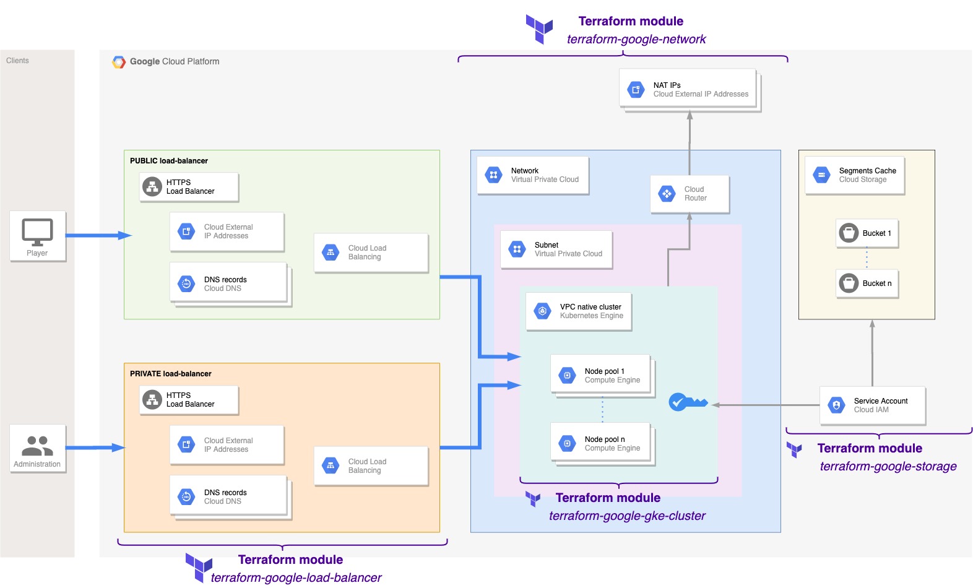
Task: Click the Node pool 1 Compute Engine icon
Action: point(567,375)
